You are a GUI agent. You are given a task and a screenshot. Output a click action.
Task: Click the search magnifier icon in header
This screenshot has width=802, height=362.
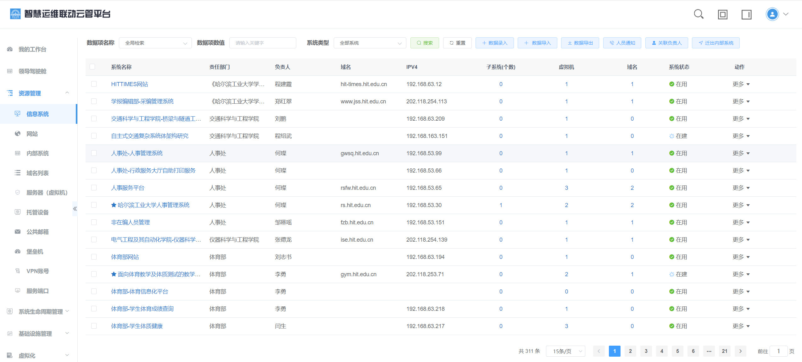(699, 14)
